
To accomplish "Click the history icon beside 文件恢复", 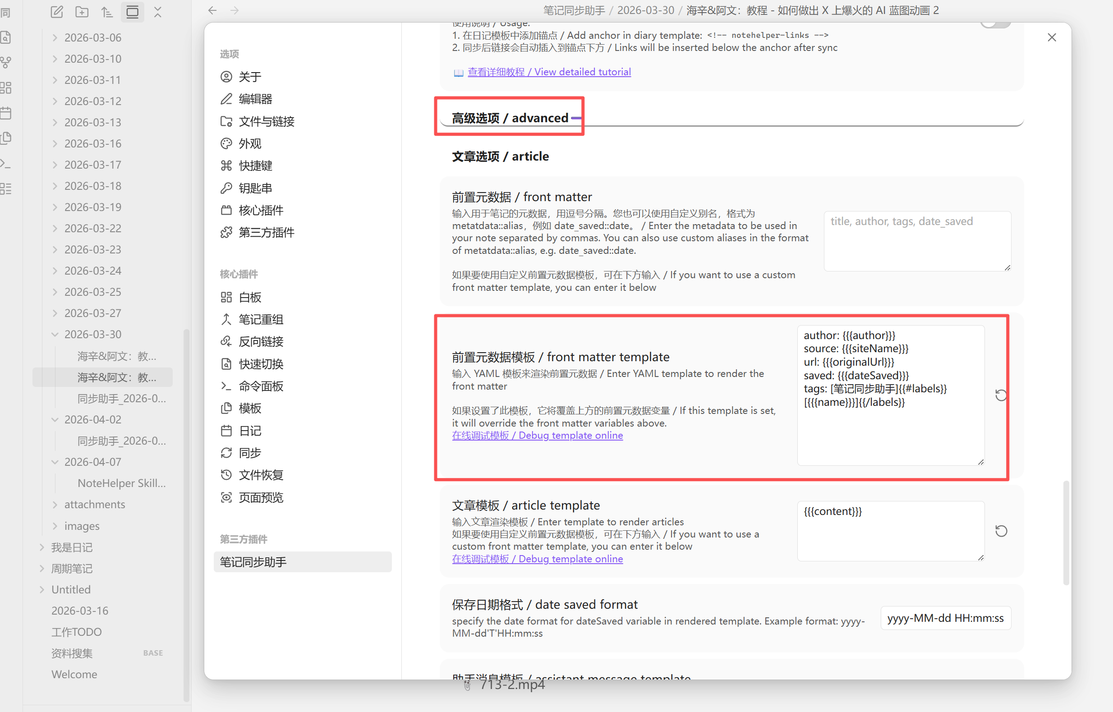I will (x=226, y=475).
